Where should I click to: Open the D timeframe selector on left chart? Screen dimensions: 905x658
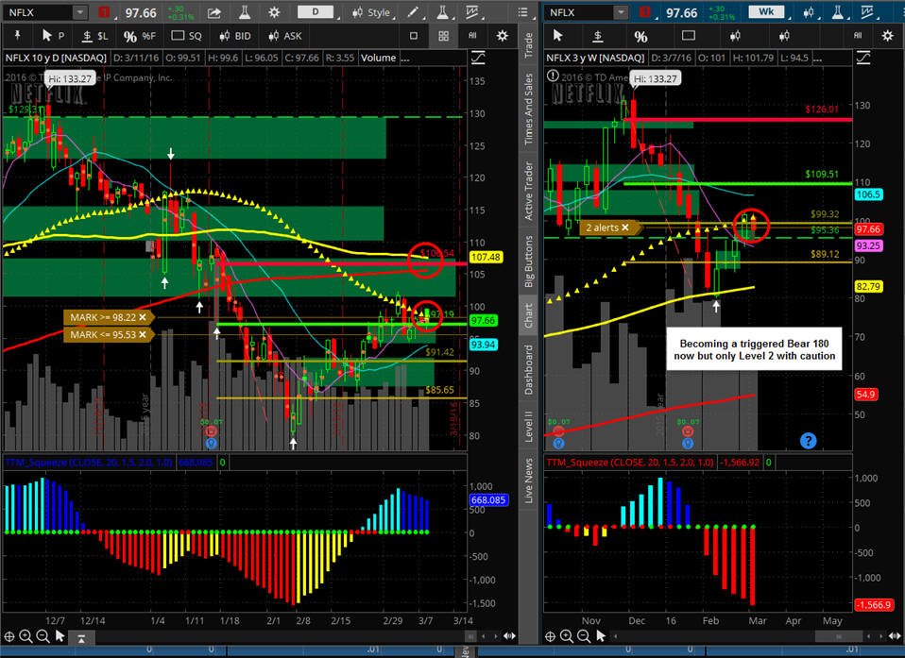click(x=316, y=12)
